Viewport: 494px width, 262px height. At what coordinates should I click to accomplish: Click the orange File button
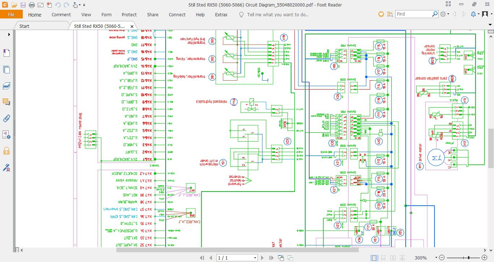11,14
